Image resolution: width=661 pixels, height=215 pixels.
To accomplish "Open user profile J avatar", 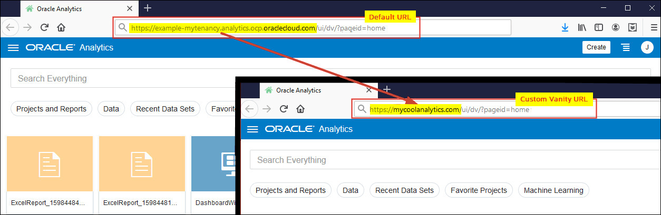I will click(x=647, y=47).
